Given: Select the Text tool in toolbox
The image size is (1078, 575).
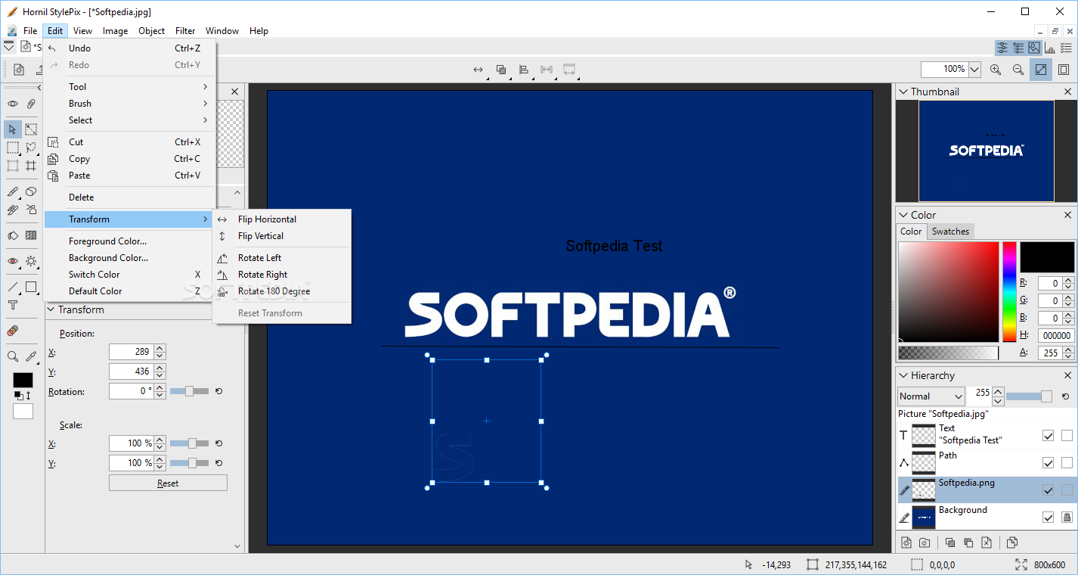Looking at the screenshot, I should [13, 305].
